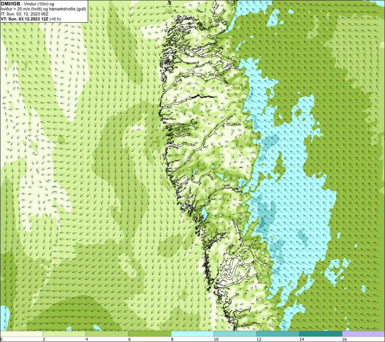Click the 'DMI/IGB : Vindur (10m) og' title line

pos(27,4)
